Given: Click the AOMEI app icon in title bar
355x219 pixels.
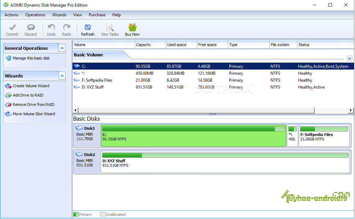Looking at the screenshot, I should (6, 5).
